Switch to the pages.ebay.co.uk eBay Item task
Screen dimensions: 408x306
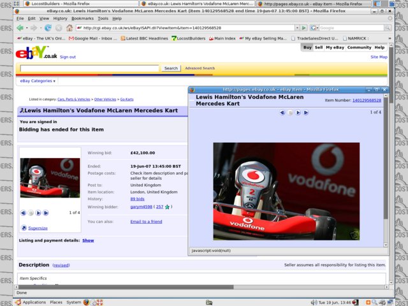point(313,4)
